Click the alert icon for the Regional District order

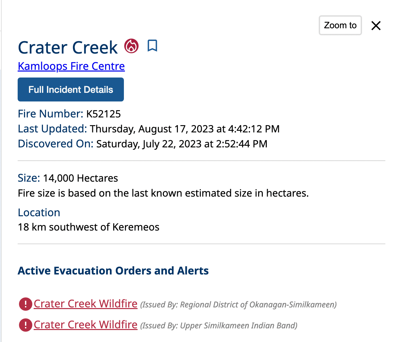pos(25,304)
